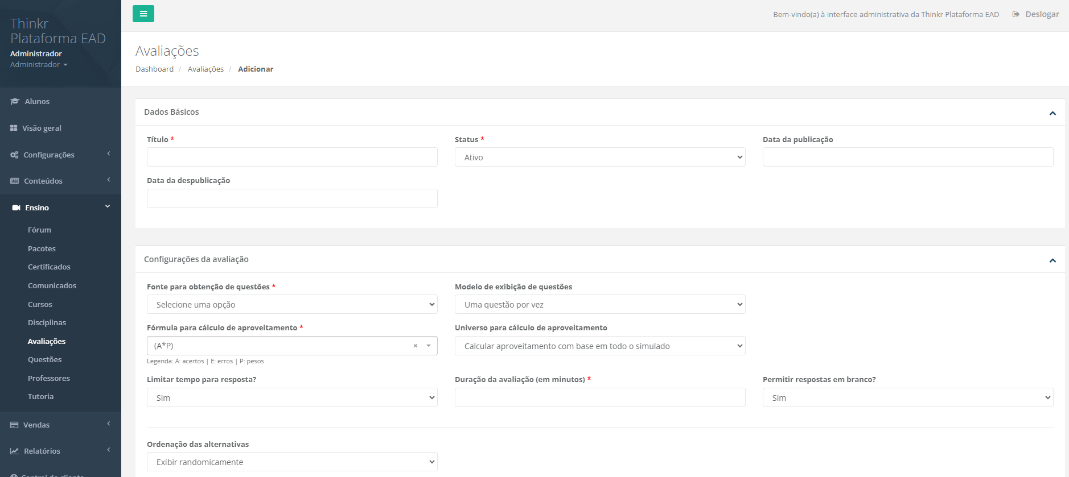Collapse the Dados Básicos panel chevron
1069x477 pixels.
pyautogui.click(x=1052, y=113)
